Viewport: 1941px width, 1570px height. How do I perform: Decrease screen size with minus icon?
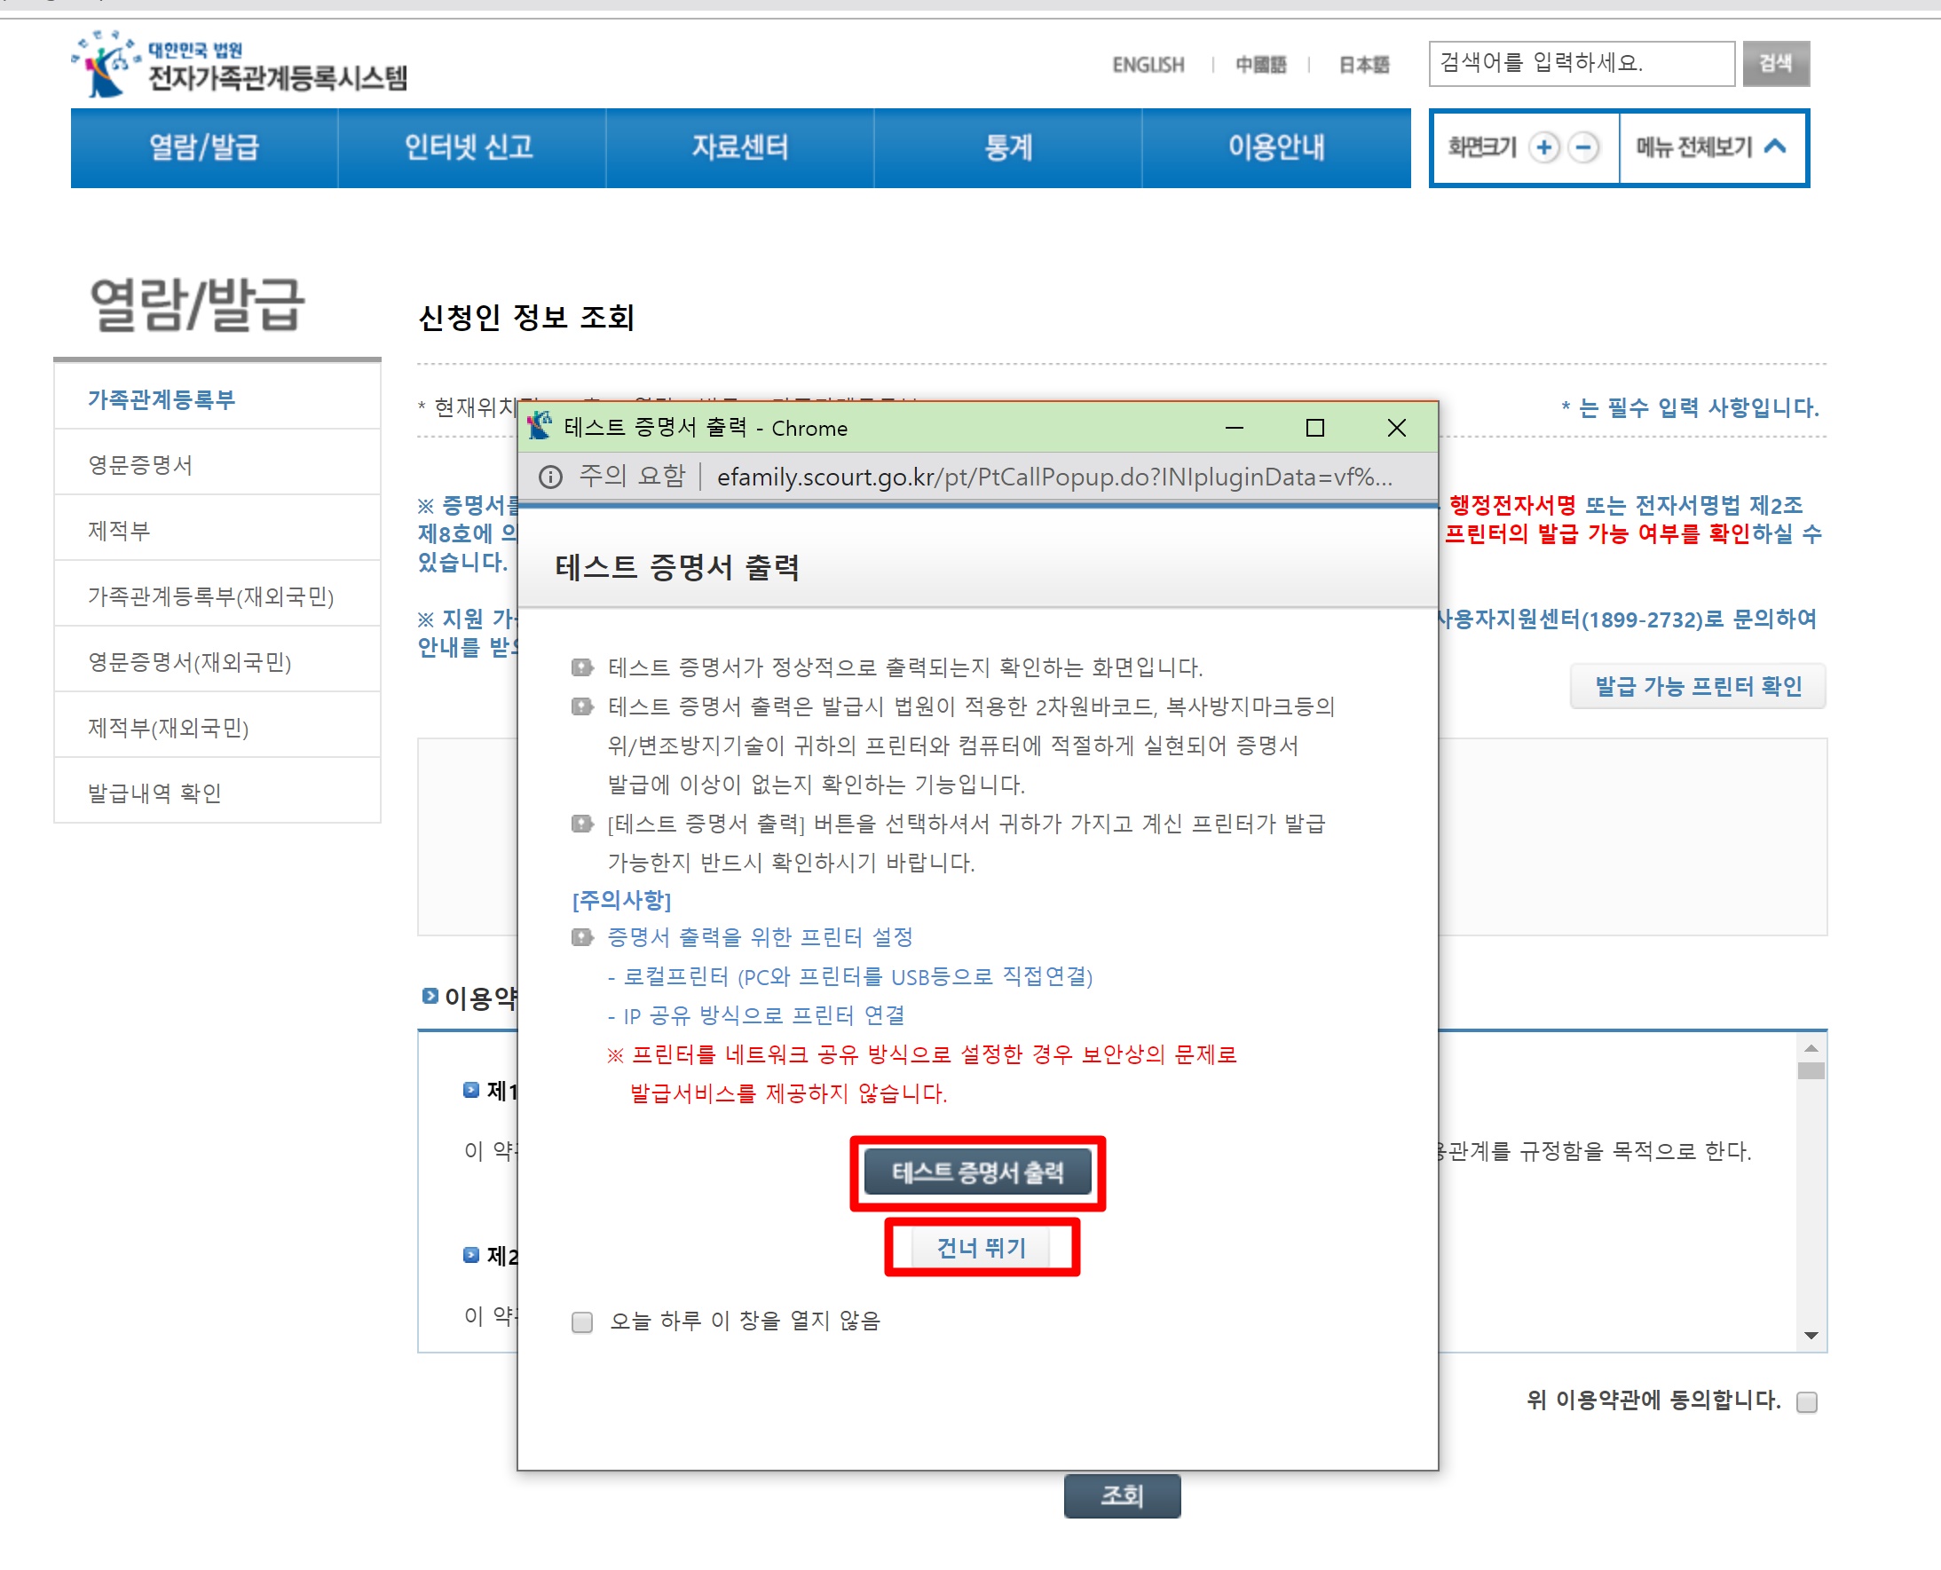[1583, 147]
